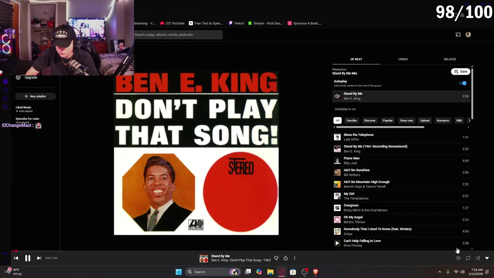
Task: Skip to next track
Action: (39, 258)
